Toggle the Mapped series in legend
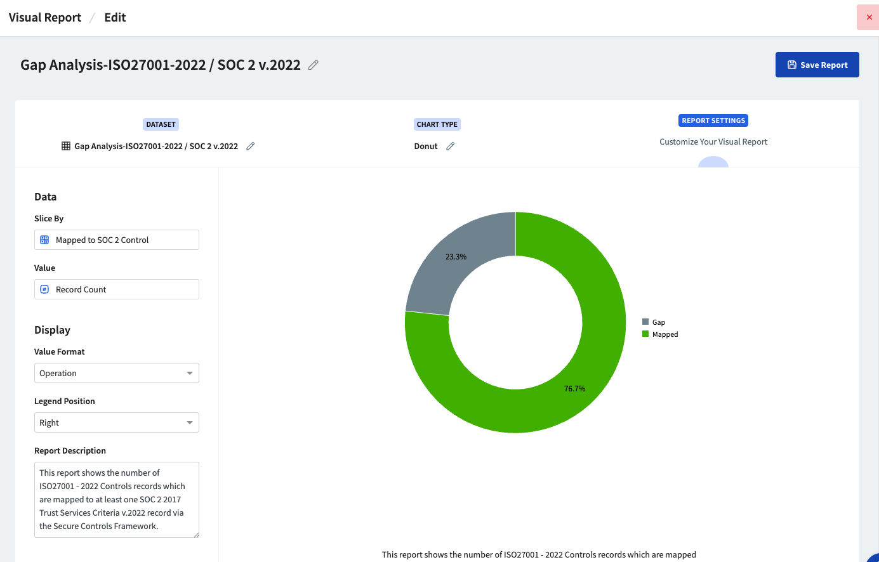The height and width of the screenshot is (562, 879). [x=660, y=334]
